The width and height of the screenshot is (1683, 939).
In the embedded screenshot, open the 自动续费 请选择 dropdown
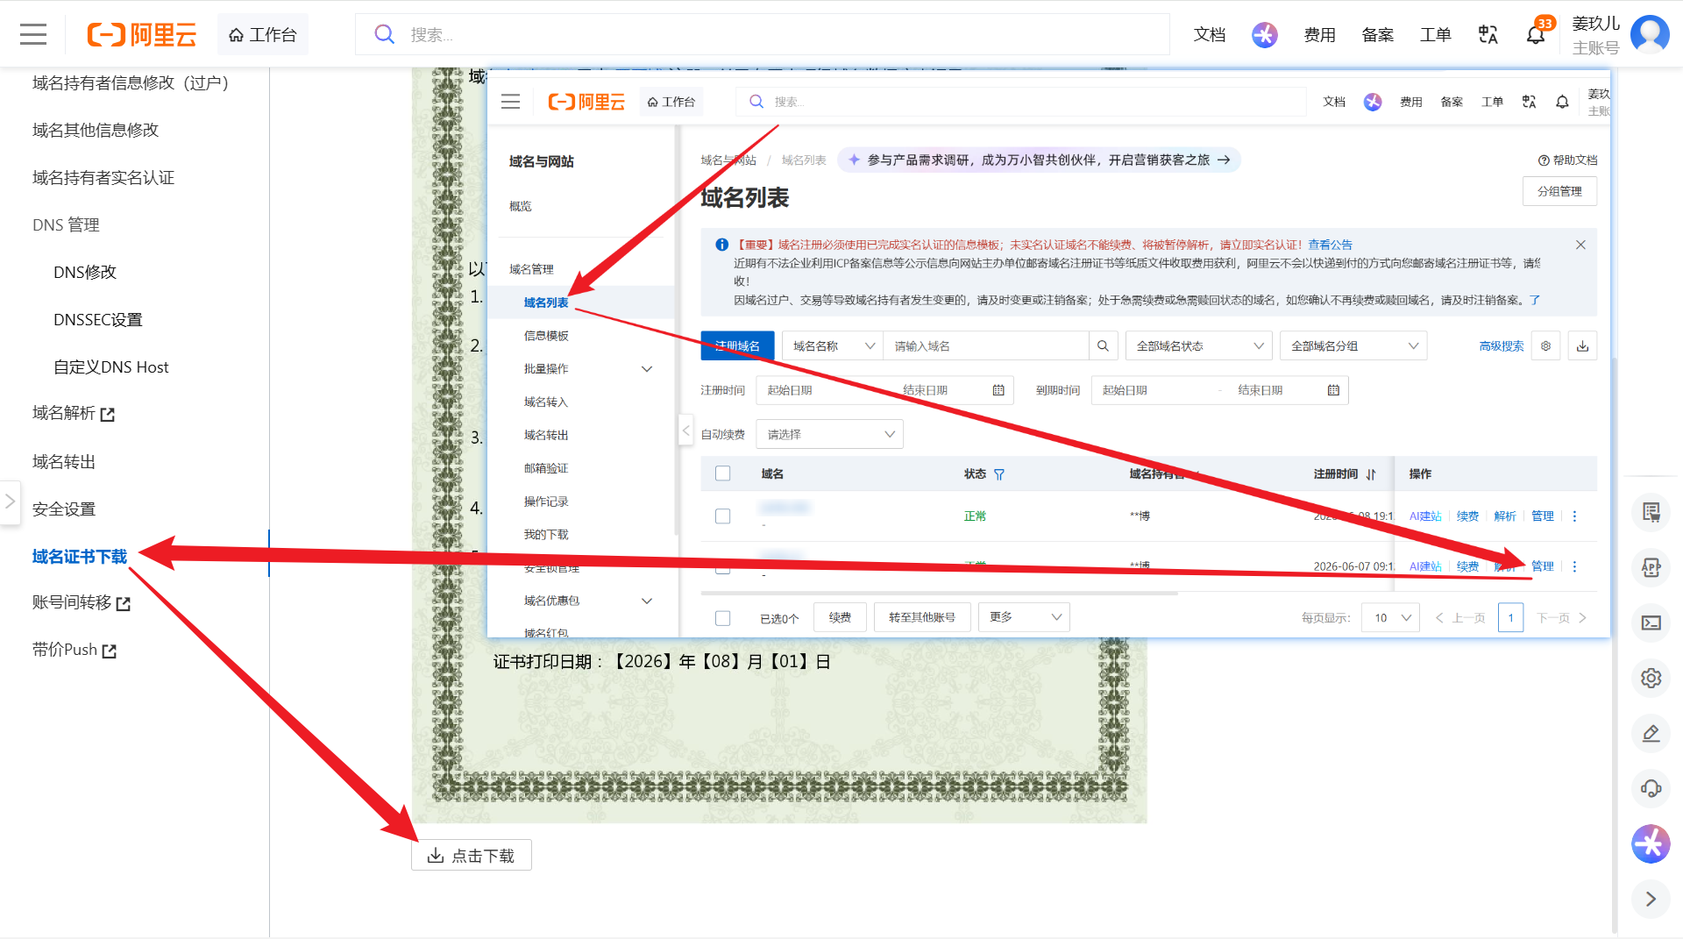(x=830, y=434)
